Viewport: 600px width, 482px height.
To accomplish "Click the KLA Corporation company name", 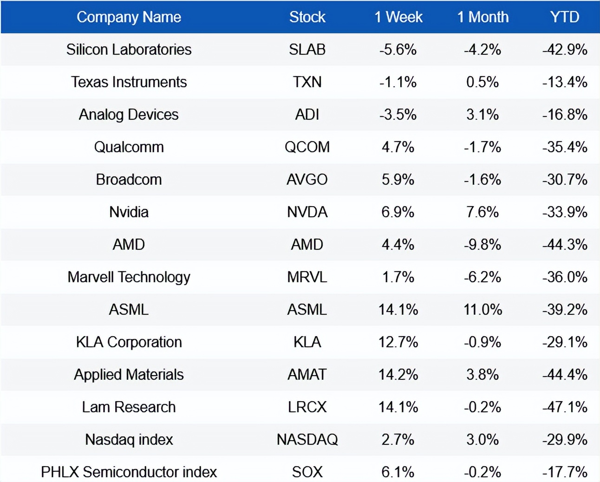I will point(129,342).
